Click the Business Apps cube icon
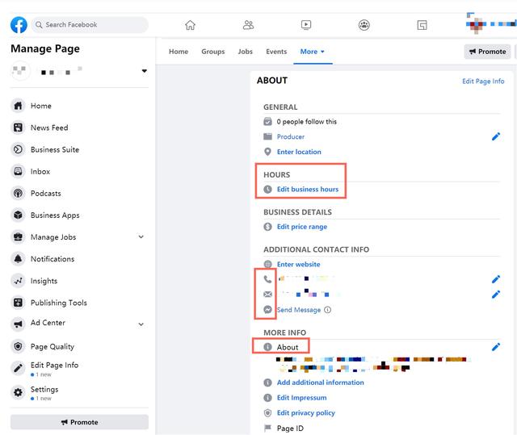Screen dimensions: 517x435 (18, 215)
